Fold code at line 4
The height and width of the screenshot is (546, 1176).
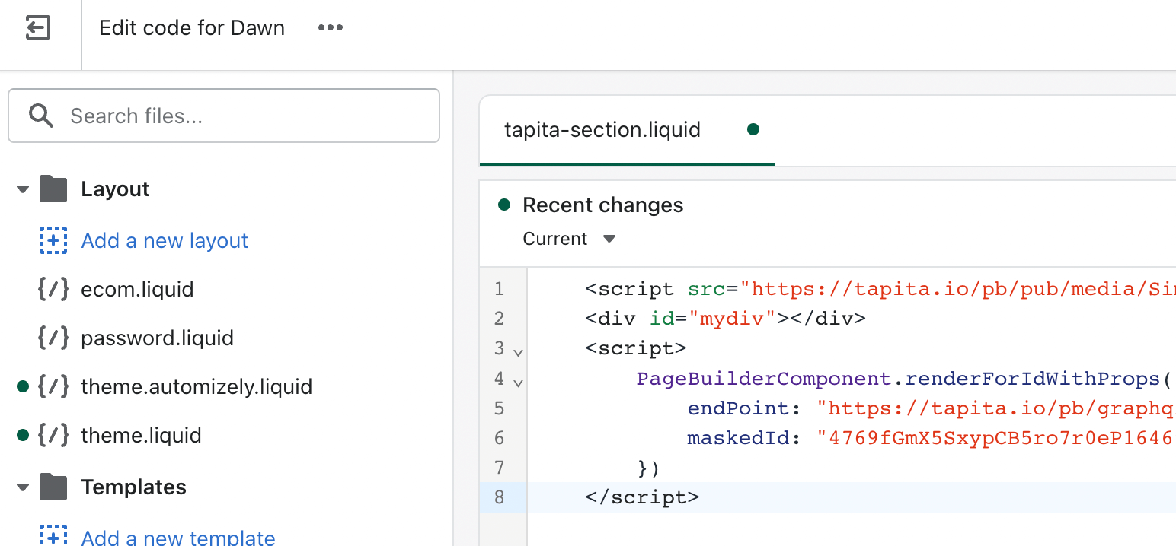click(x=518, y=383)
